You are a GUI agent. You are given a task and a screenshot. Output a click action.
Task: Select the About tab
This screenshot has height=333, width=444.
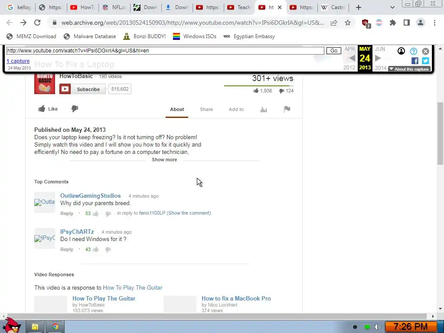pyautogui.click(x=177, y=109)
